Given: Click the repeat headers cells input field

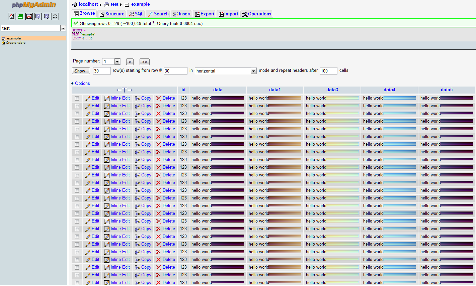Looking at the screenshot, I should click(328, 71).
